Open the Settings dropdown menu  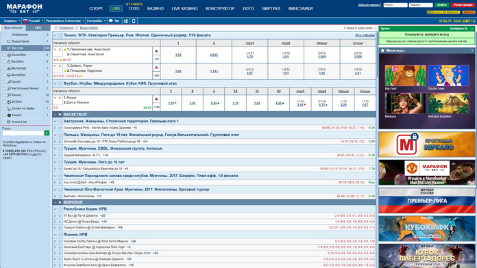coord(96,21)
